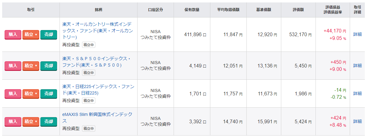Open 積立 dropdown for 楽天・オールカントリー fund
The image size is (367, 138).
pyautogui.click(x=31, y=35)
